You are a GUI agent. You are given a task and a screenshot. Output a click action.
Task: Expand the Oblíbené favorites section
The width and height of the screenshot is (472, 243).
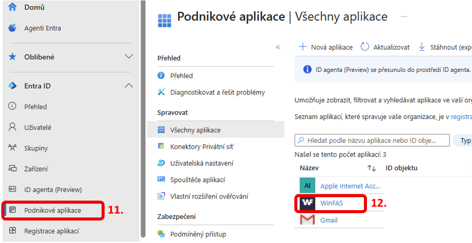click(x=129, y=57)
